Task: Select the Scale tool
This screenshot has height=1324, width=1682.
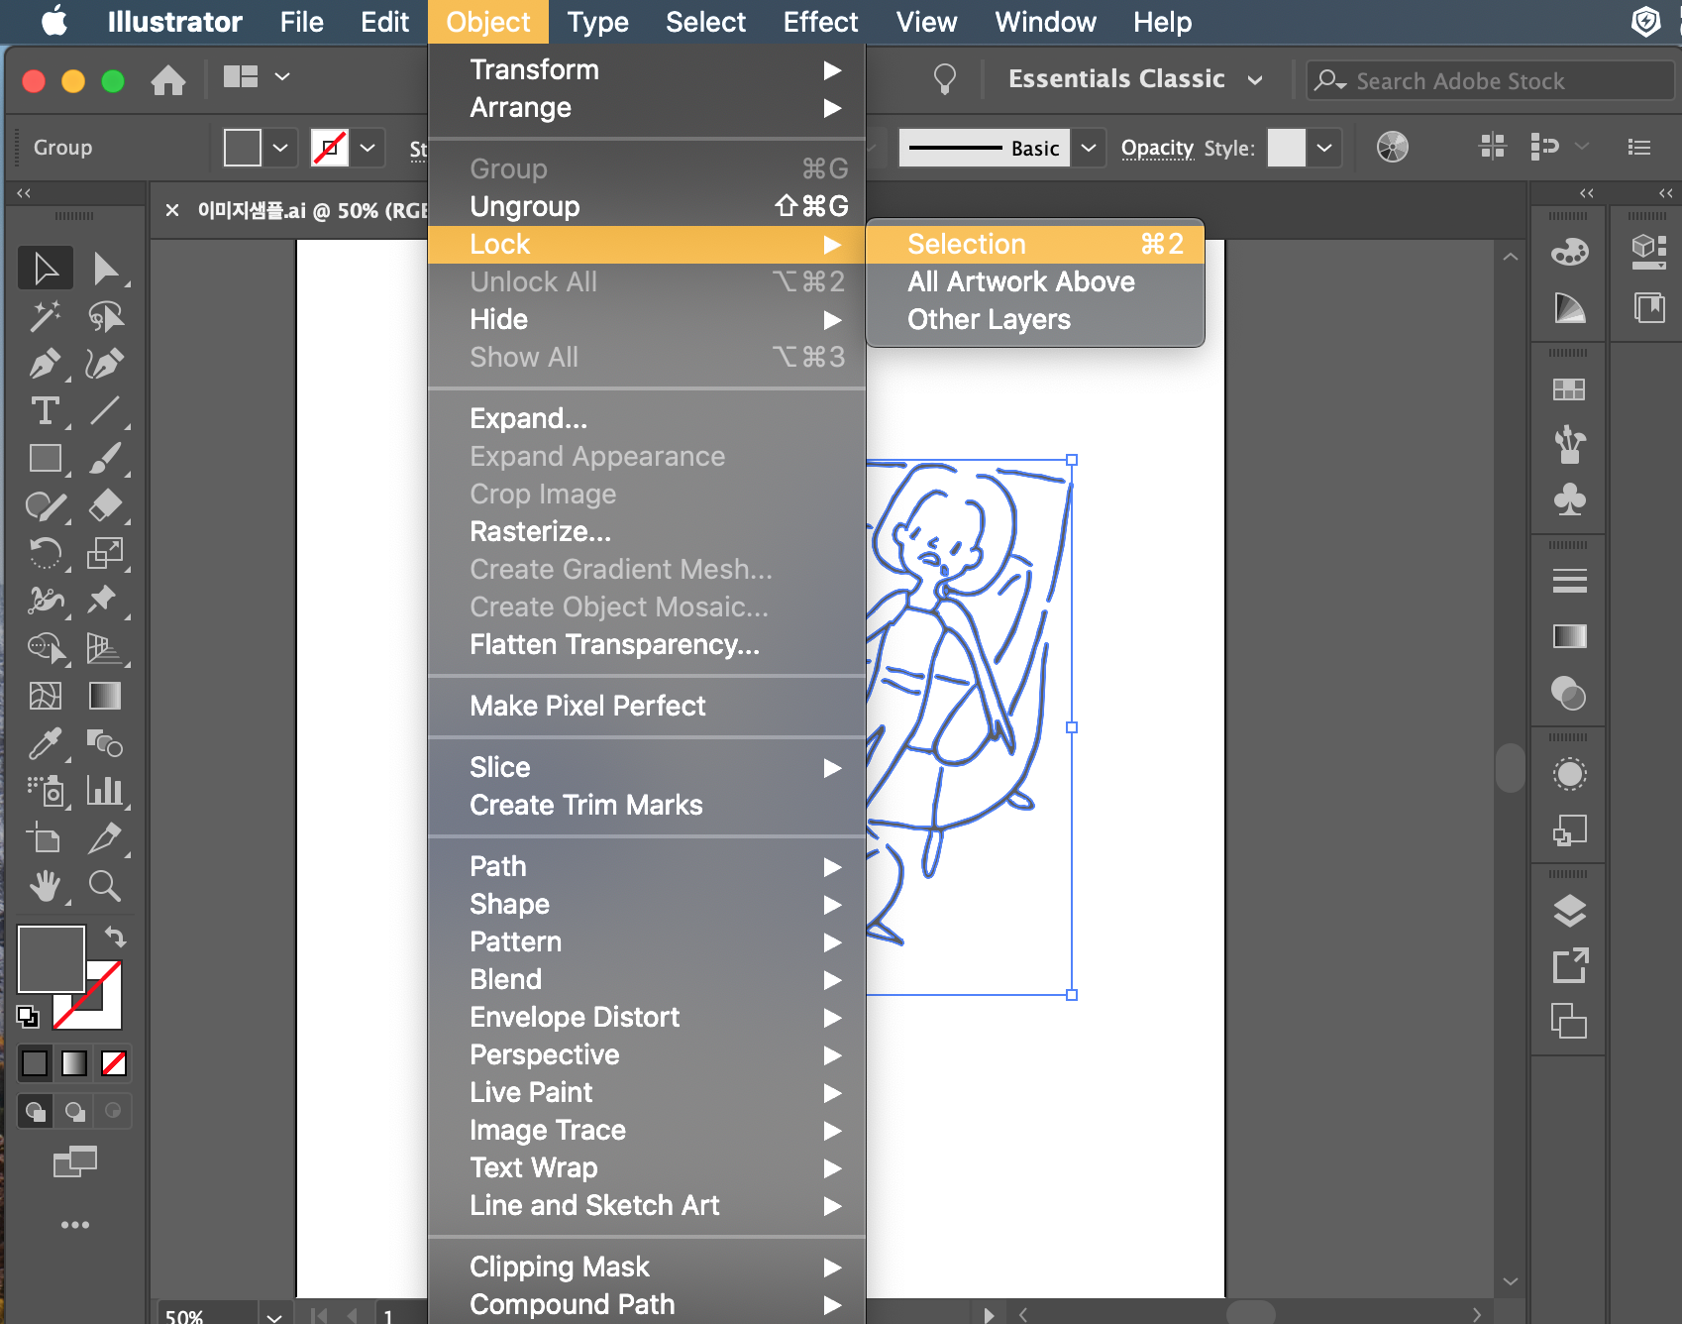Action: 105,553
